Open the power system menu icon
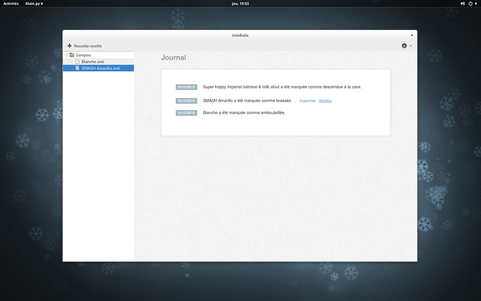Screen dimensions: 481x301 point(470,4)
